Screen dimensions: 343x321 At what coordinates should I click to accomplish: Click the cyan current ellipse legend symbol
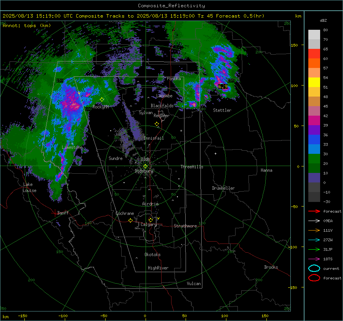(x=314, y=268)
